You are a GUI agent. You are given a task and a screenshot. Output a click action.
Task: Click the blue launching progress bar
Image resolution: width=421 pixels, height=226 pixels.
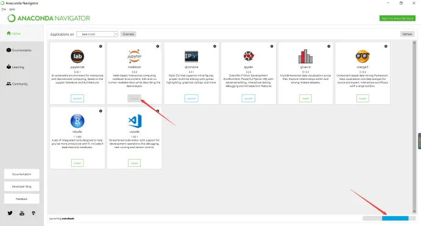(x=395, y=219)
